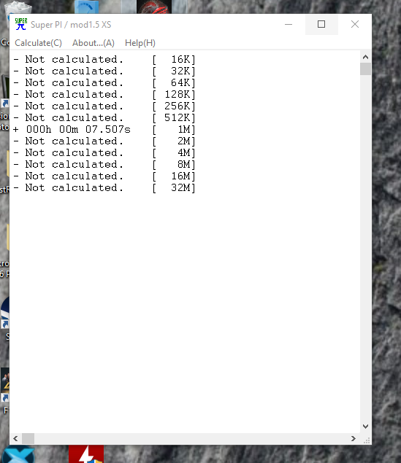Maximize the Super PI window
Viewport: 401px width, 463px height.
(x=321, y=24)
